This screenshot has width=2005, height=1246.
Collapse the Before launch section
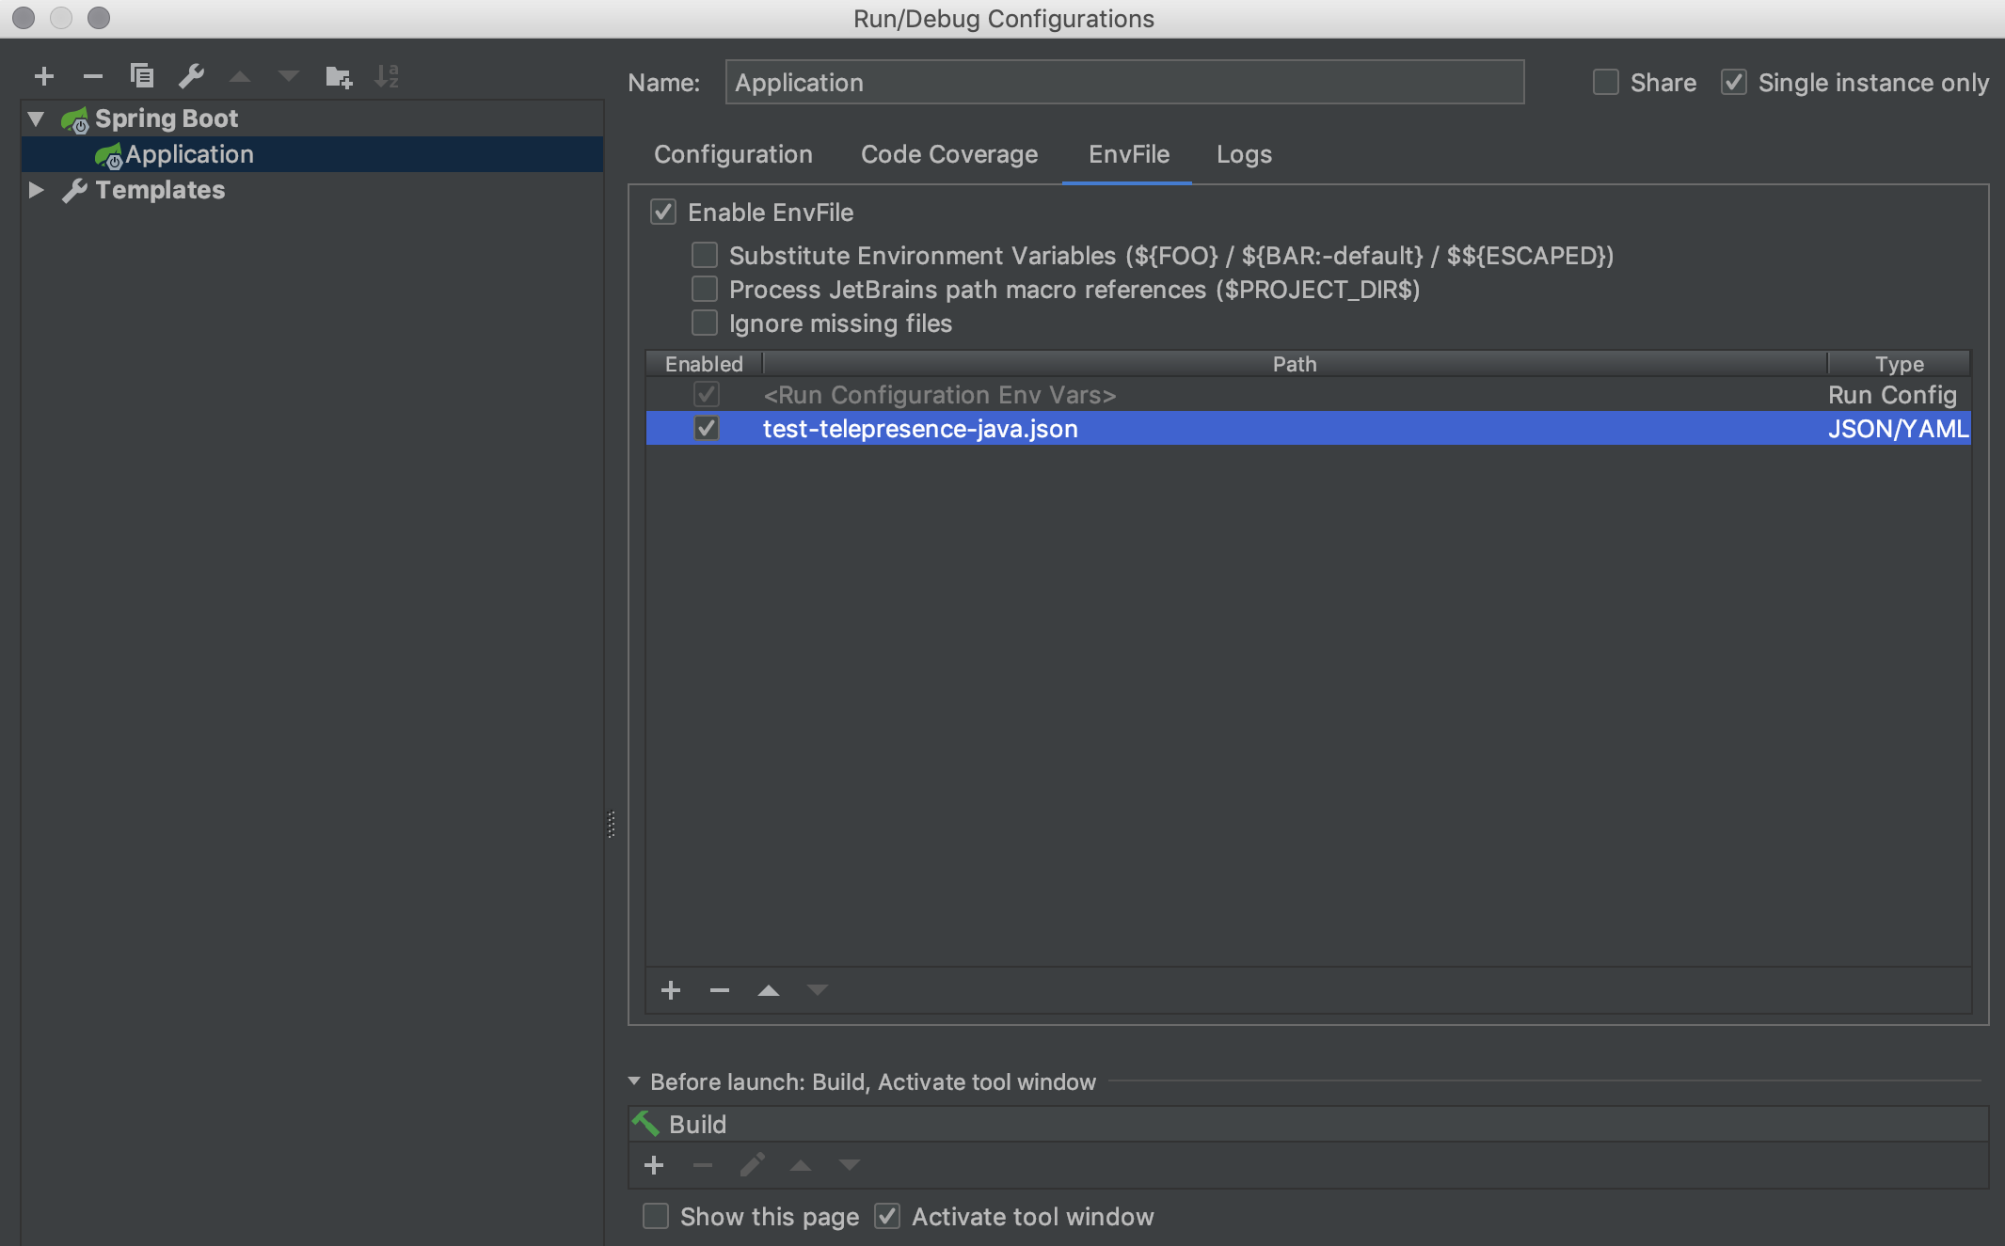coord(634,1081)
